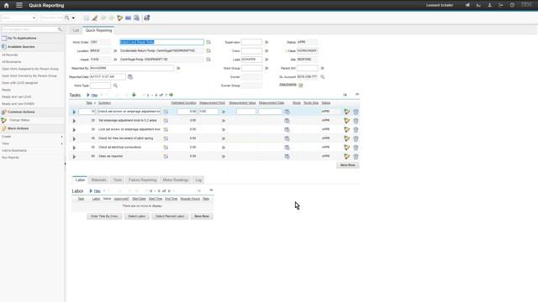This screenshot has height=302, width=538.
Task: Open the profile icon in the header
Action: (x=489, y=5)
